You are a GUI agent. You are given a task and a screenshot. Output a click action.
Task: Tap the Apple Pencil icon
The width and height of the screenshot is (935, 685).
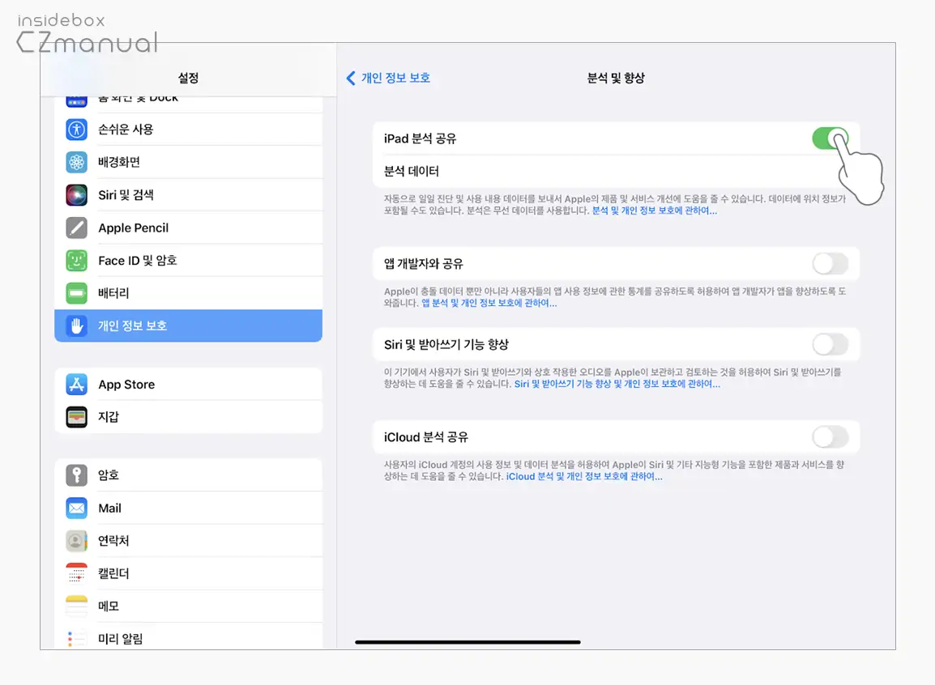(76, 228)
